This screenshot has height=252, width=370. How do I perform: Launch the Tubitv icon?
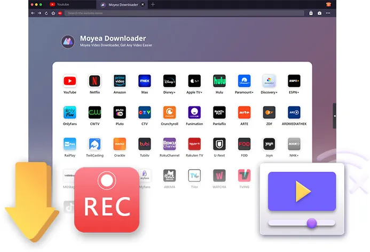145,144
